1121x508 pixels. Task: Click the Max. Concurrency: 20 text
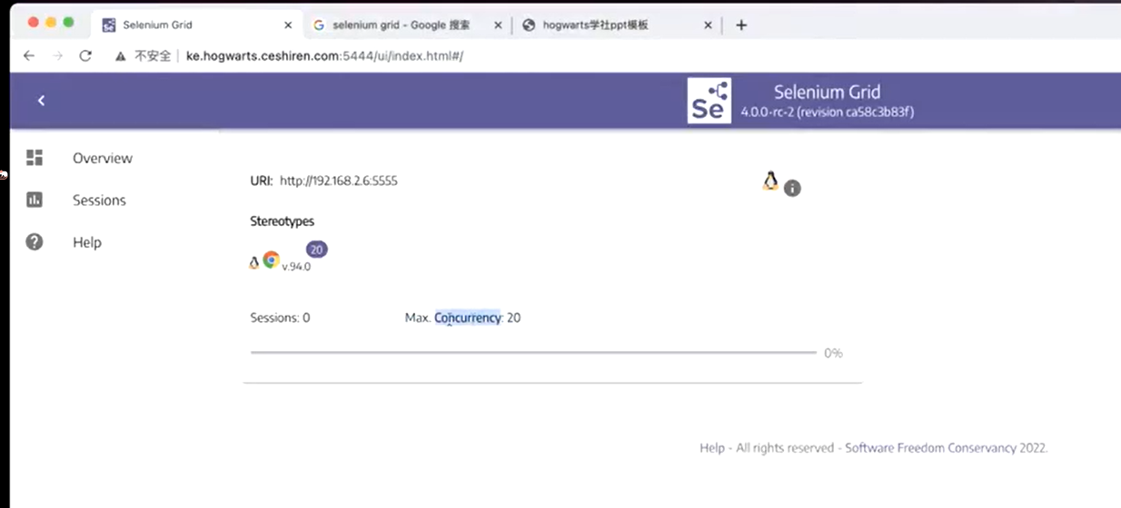tap(462, 317)
